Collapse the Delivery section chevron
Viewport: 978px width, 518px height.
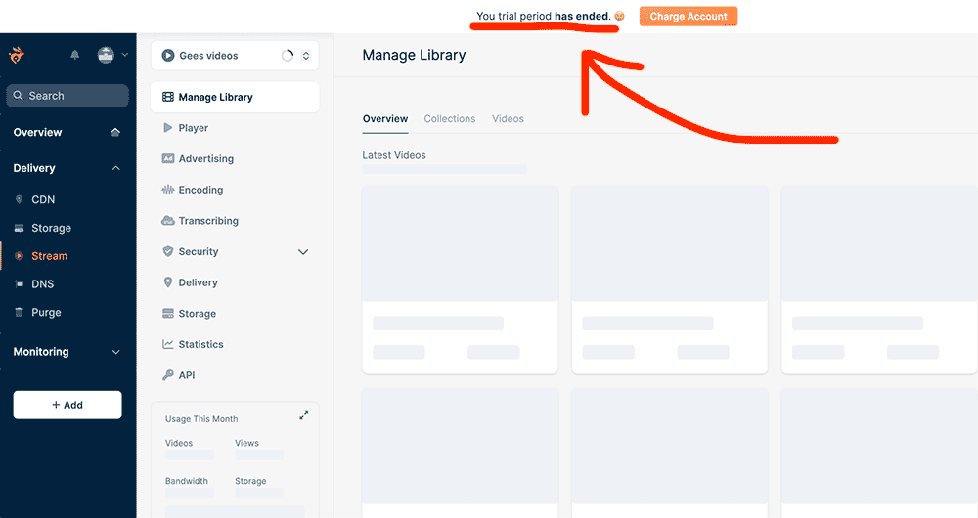116,168
